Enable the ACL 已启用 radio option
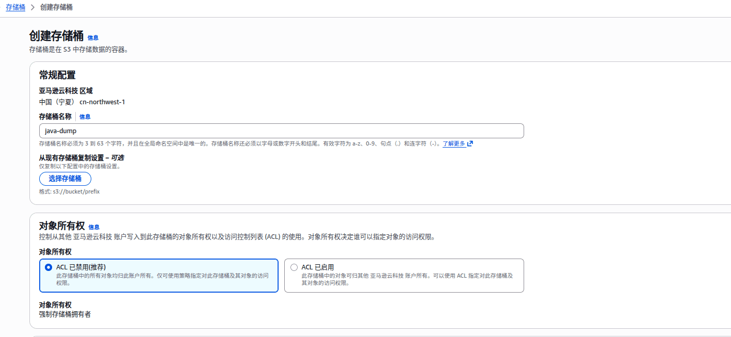This screenshot has height=337, width=731. coord(294,267)
